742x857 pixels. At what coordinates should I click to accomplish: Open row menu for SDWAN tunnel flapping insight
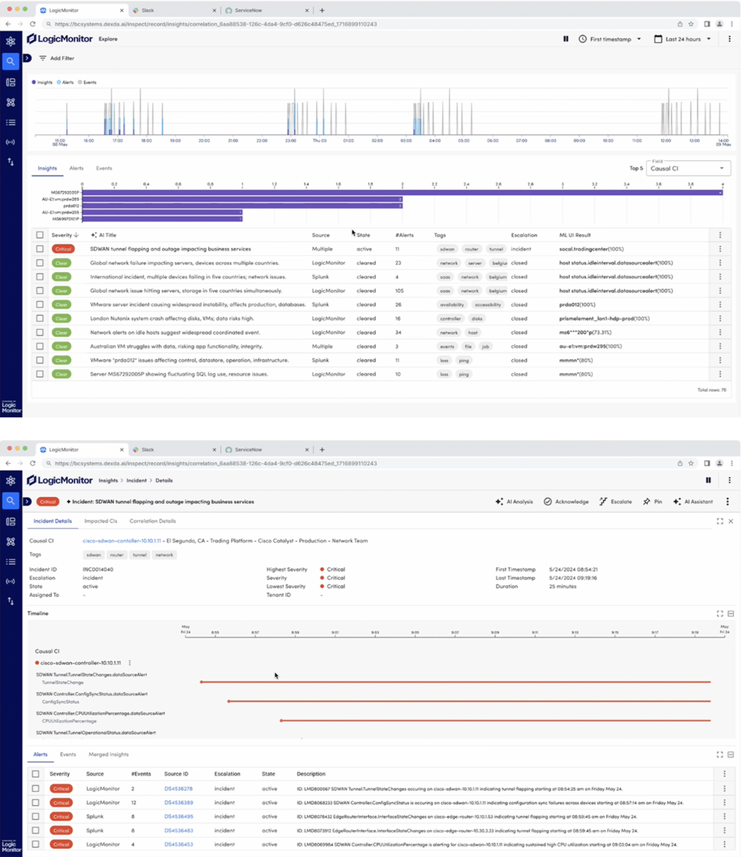click(x=720, y=249)
